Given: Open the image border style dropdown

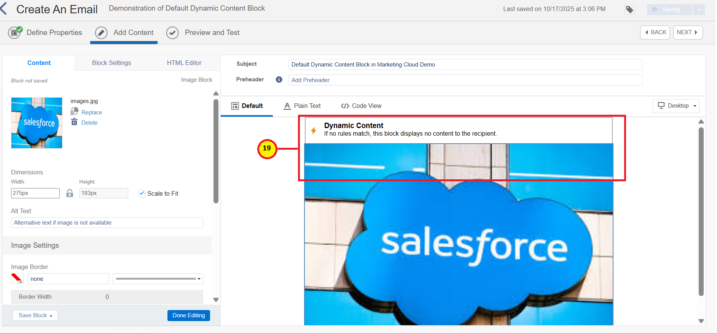Looking at the screenshot, I should [158, 279].
